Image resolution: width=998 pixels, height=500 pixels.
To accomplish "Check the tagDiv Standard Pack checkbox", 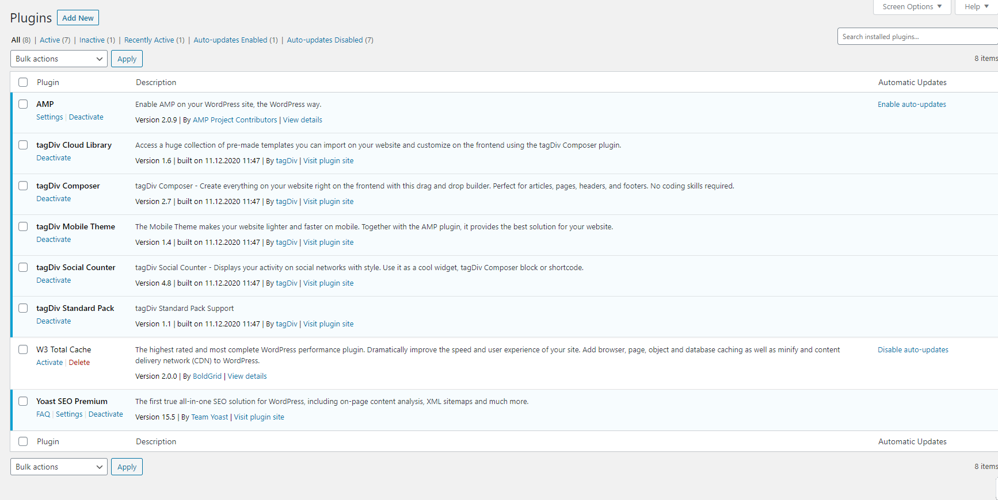I will (x=23, y=308).
